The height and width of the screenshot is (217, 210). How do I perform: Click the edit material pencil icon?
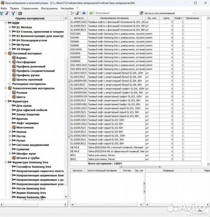point(77,13)
